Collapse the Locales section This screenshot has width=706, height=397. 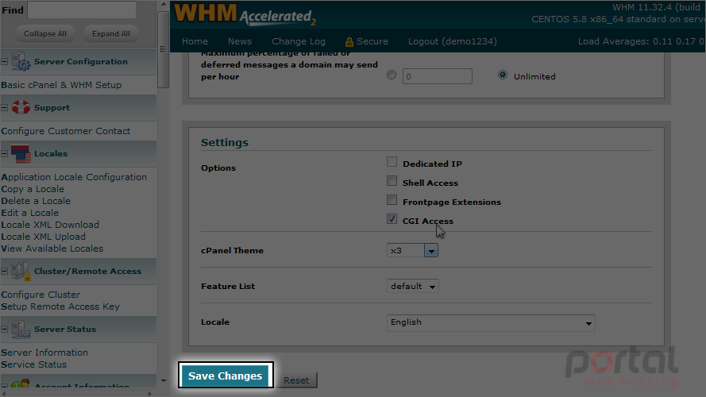coord(5,154)
